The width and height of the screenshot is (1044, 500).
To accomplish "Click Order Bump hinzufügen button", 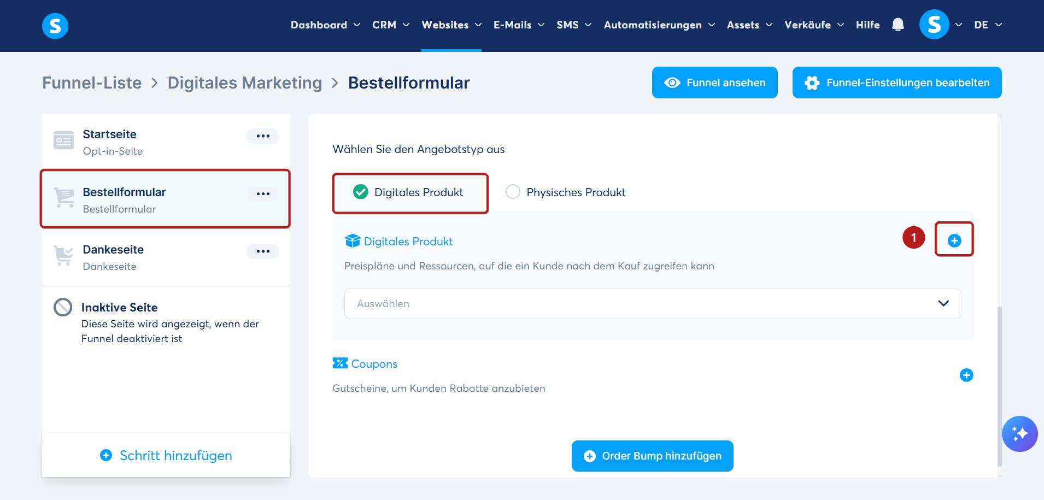I will [652, 456].
